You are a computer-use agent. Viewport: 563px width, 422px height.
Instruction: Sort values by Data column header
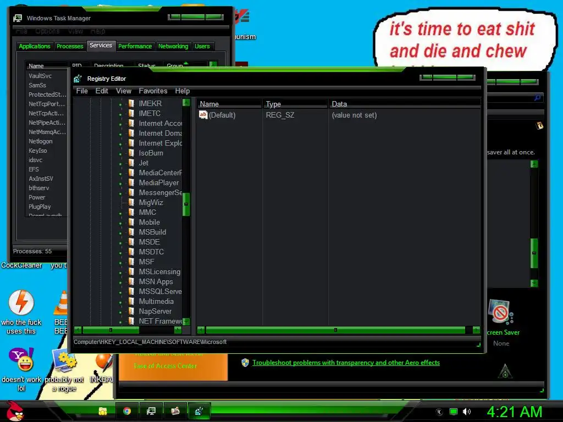pos(404,104)
